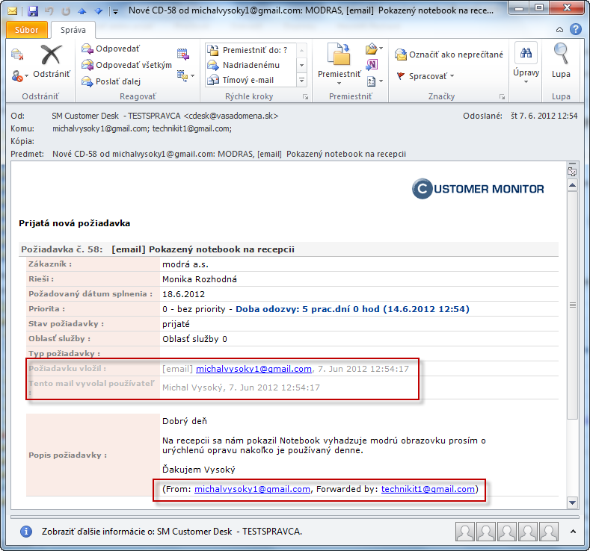The height and width of the screenshot is (551, 590).
Task: Click the Odstrániť delete X icon
Action: (51, 55)
